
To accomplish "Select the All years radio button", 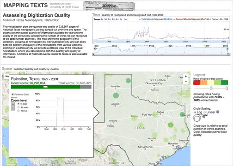I will [18, 107].
